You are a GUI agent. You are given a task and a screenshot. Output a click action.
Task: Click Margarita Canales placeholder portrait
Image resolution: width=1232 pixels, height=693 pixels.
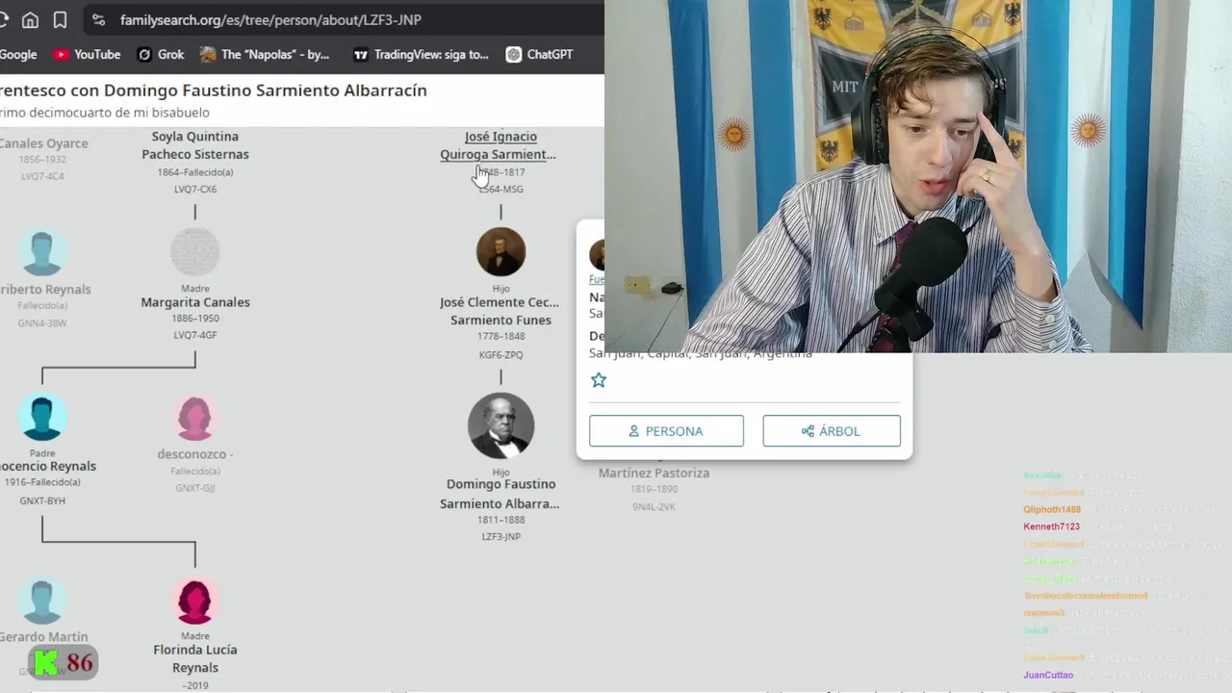[195, 252]
